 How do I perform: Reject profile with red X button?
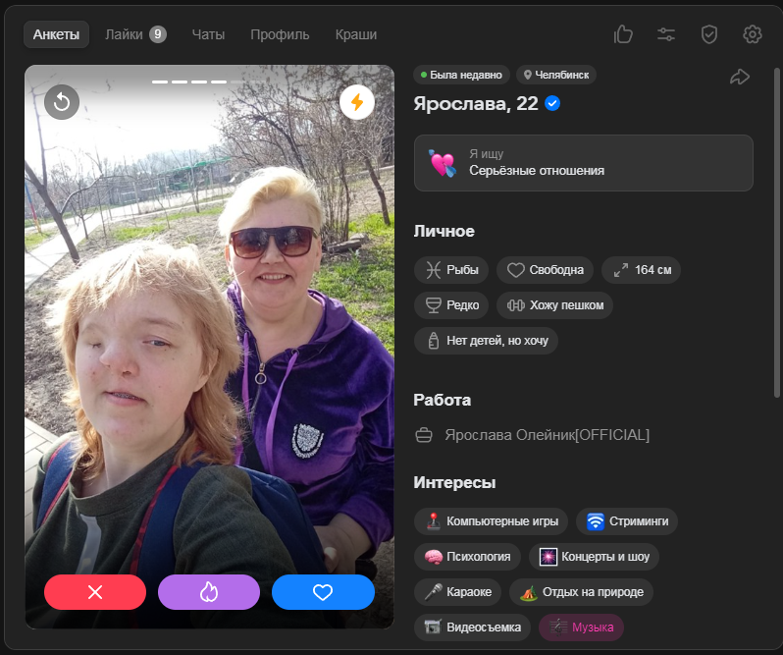95,592
